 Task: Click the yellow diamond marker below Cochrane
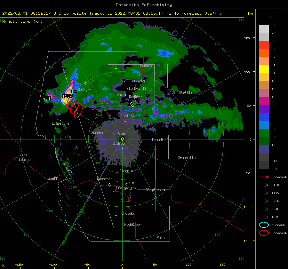(x=109, y=185)
